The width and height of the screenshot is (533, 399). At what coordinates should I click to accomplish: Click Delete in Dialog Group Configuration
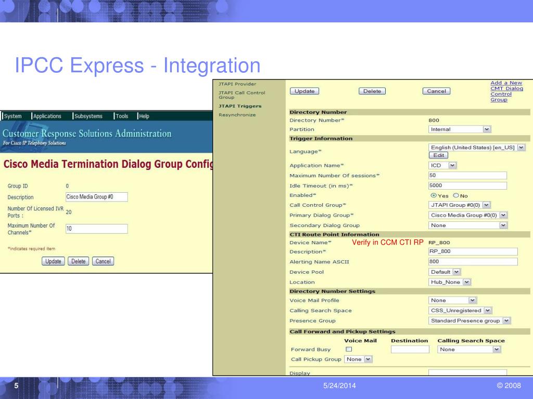[x=78, y=261]
